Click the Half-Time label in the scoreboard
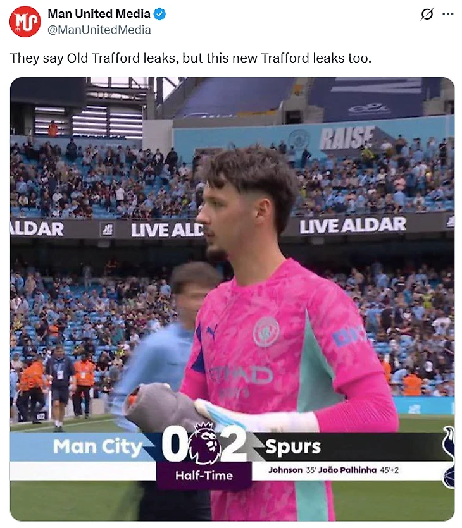 coord(204,475)
